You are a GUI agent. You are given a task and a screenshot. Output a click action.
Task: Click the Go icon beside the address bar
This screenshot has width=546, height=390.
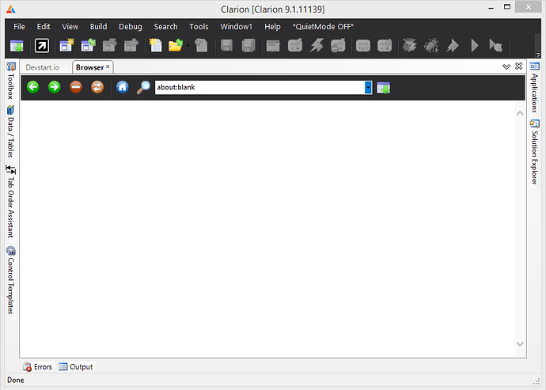[x=384, y=87]
